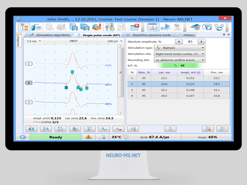Open the Stimulation type dropdown

[179, 48]
